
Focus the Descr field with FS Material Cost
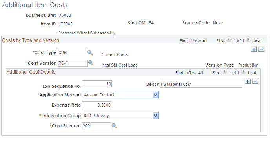pos(201,84)
